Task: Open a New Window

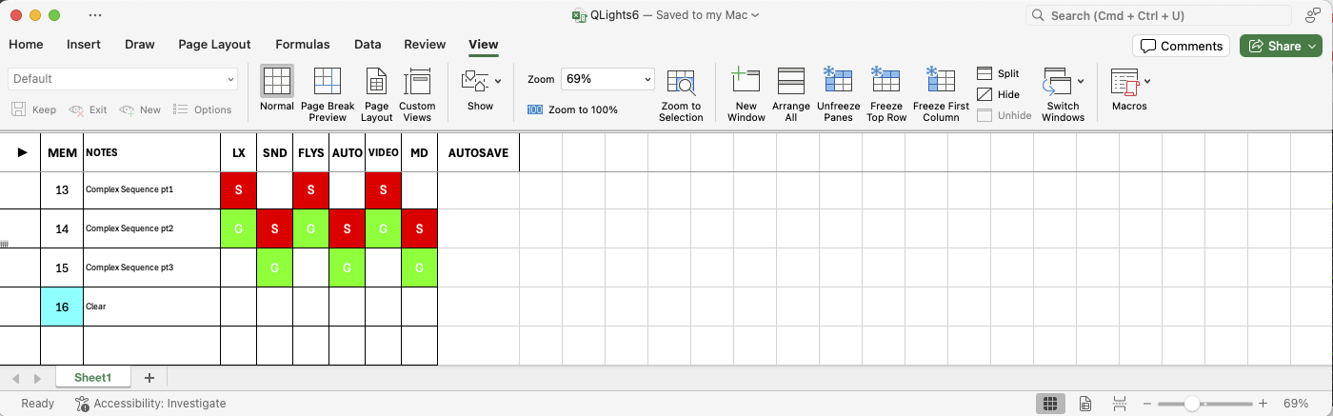Action: tap(746, 93)
